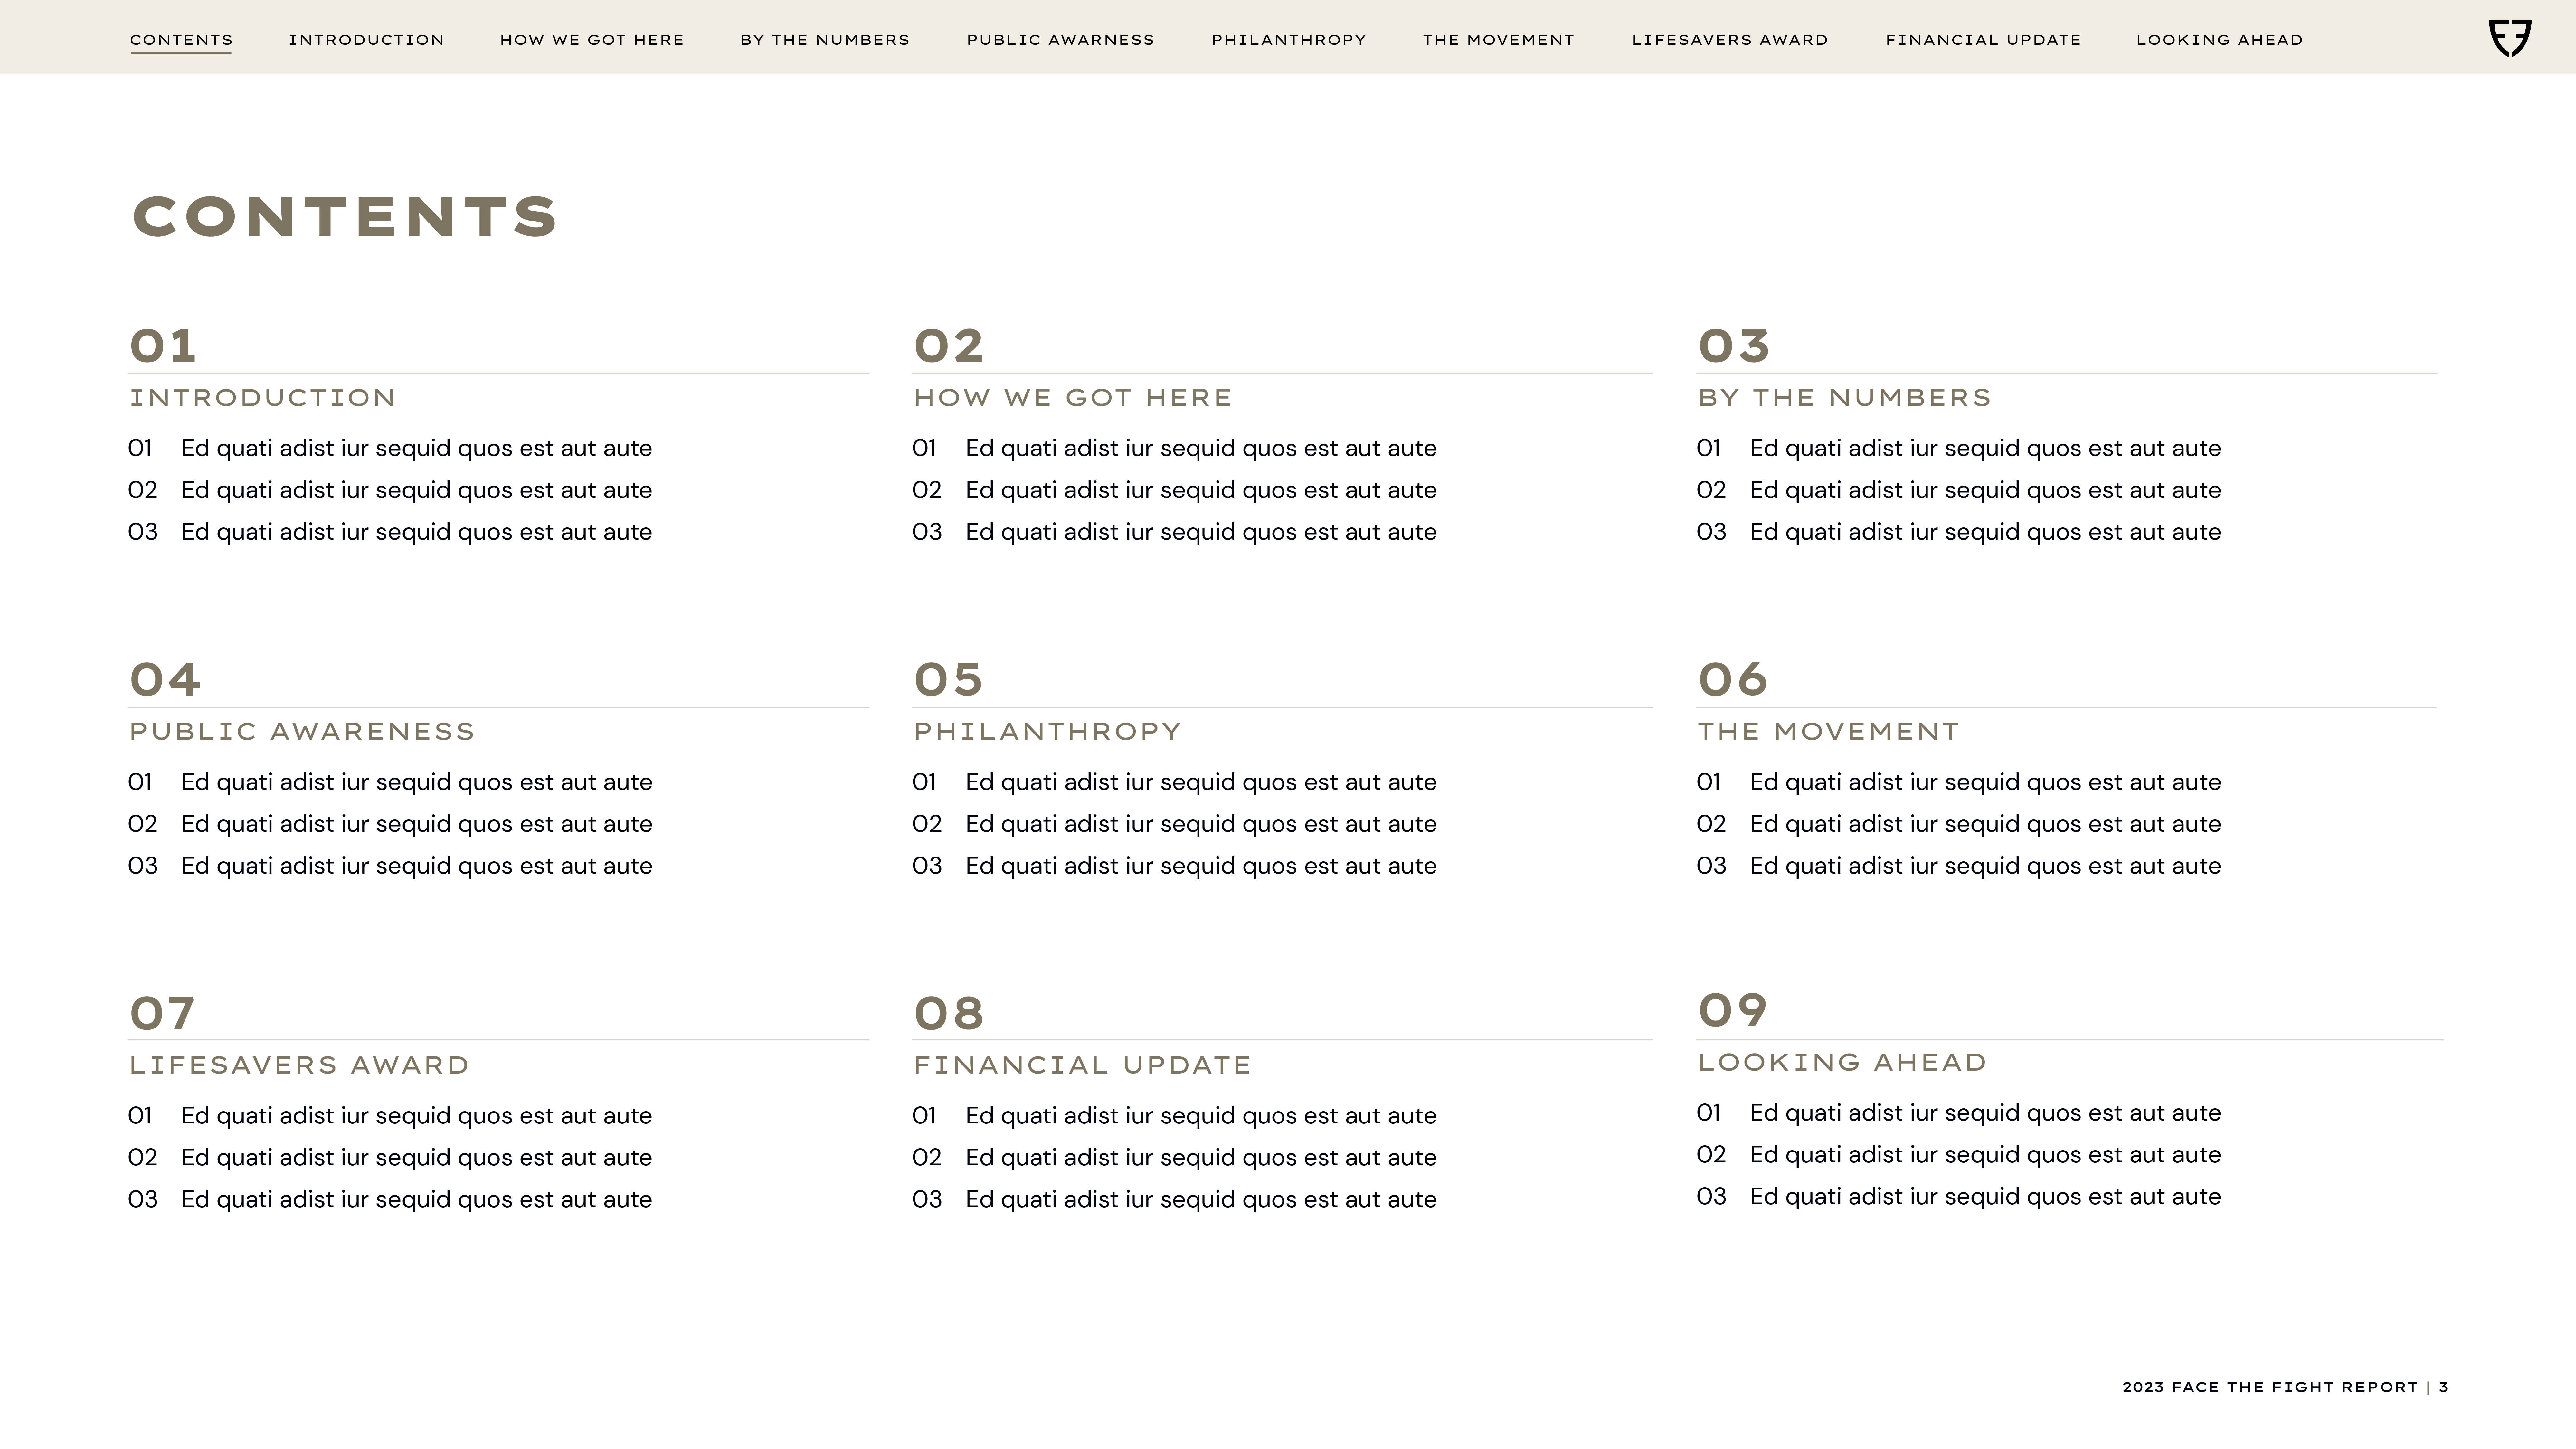Select item 03 under Public Awareness section
This screenshot has height=1449, width=2576.
point(390,867)
